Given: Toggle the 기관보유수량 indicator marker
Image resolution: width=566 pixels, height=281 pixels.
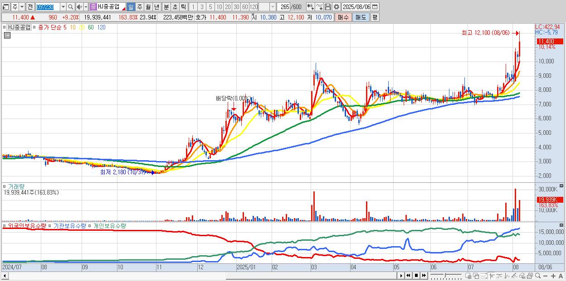Looking at the screenshot, I should pyautogui.click(x=50, y=225).
